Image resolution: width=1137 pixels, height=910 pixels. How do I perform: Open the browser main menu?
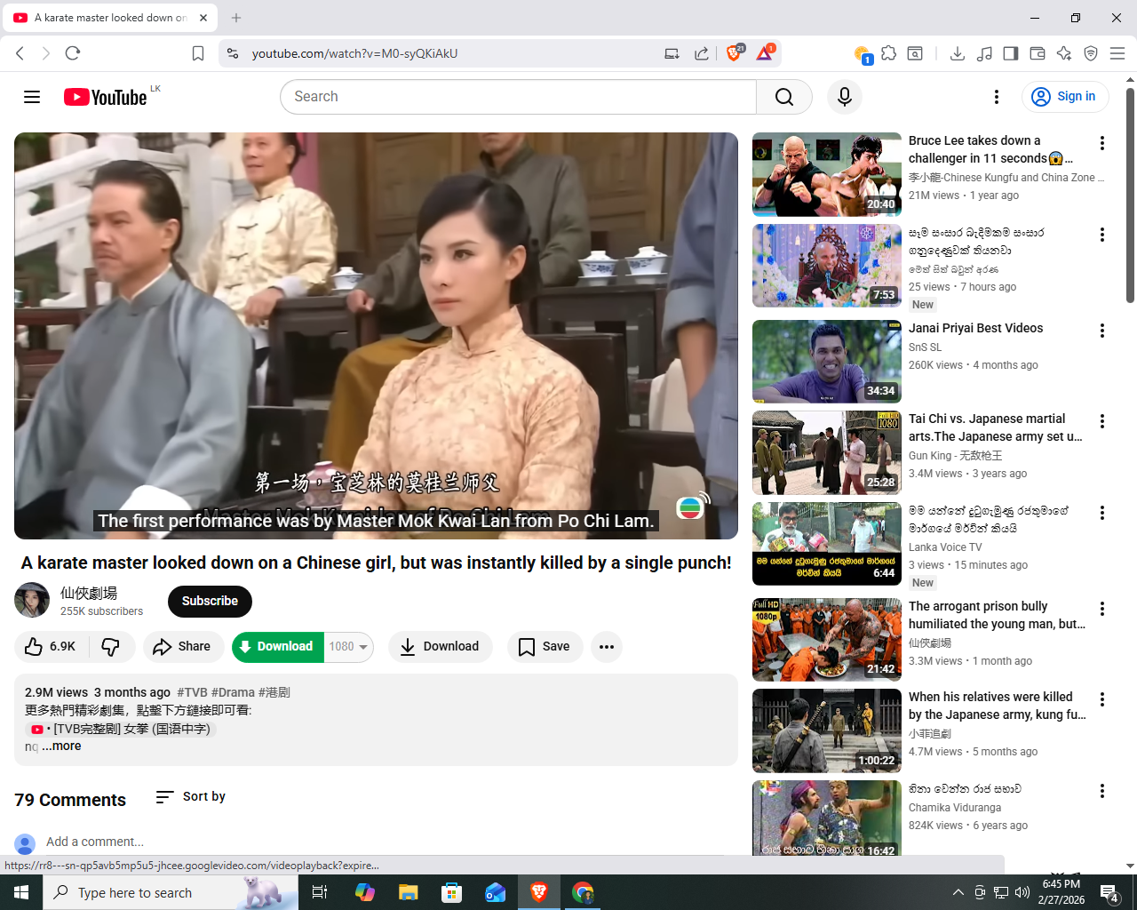pyautogui.click(x=1117, y=53)
